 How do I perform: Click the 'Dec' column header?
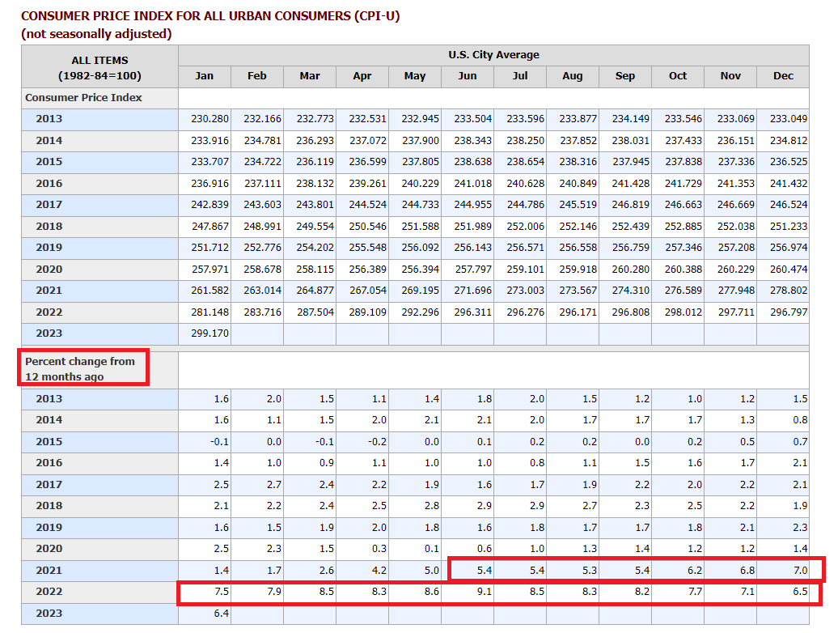(783, 76)
